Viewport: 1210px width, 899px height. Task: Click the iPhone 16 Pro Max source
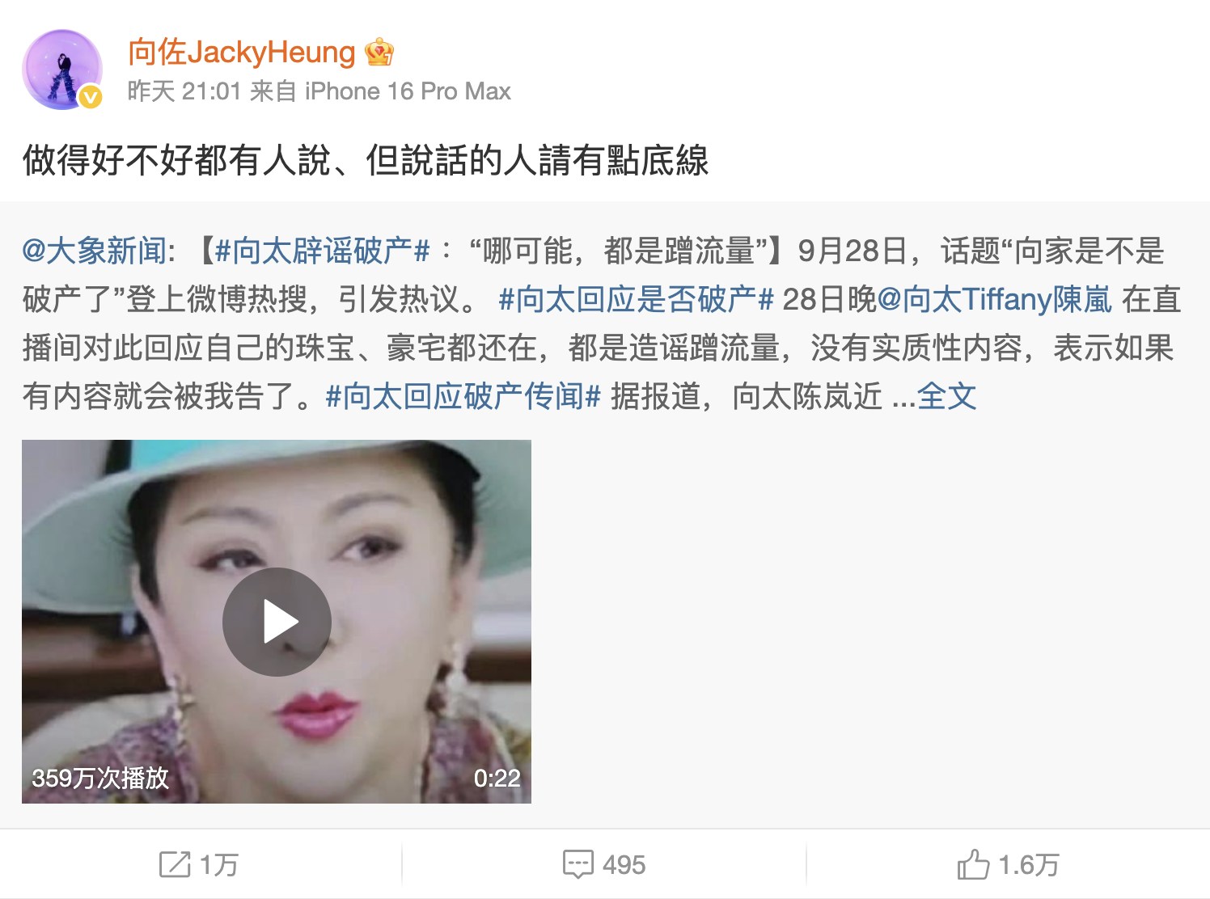(408, 91)
